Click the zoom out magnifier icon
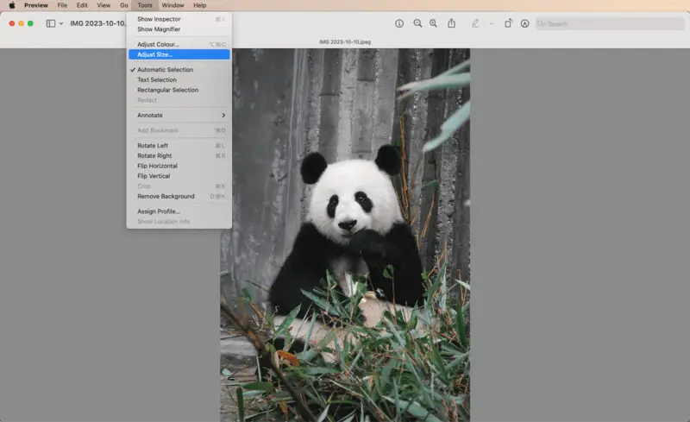690x422 pixels. [417, 23]
